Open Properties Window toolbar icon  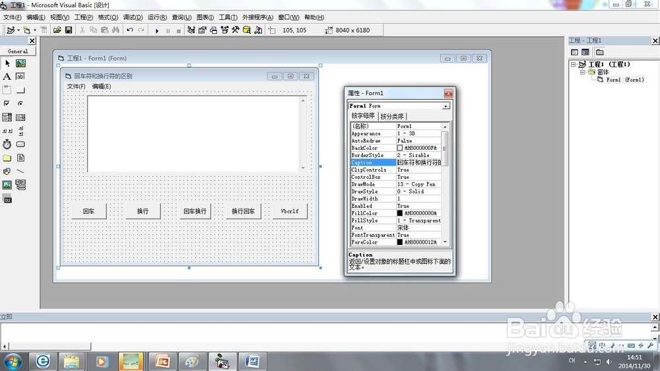pyautogui.click(x=202, y=30)
